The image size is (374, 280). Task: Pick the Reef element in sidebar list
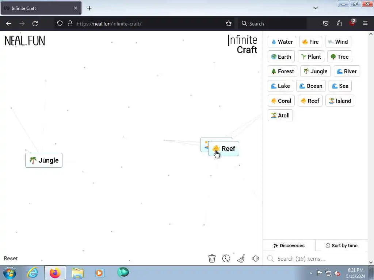coord(310,101)
